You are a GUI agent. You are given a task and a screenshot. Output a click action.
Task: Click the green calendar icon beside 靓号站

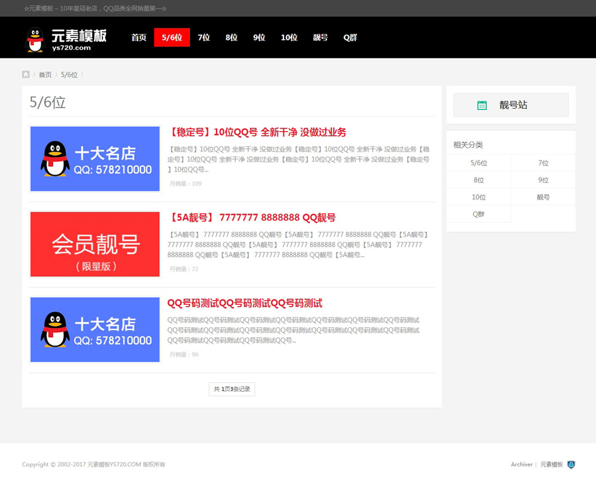click(x=481, y=105)
